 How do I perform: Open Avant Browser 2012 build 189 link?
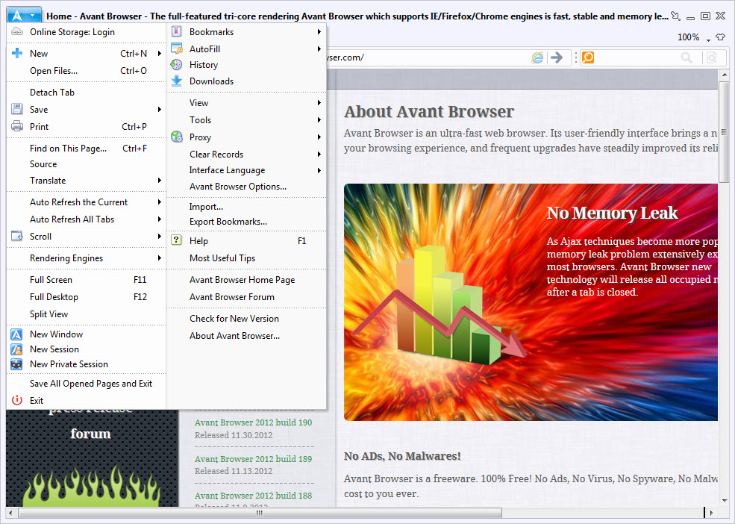253,459
